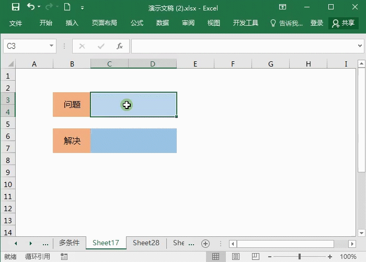Viewport: 366px width, 262px height.
Task: Click the Cancel X icon in formula bar
Action: click(x=82, y=46)
